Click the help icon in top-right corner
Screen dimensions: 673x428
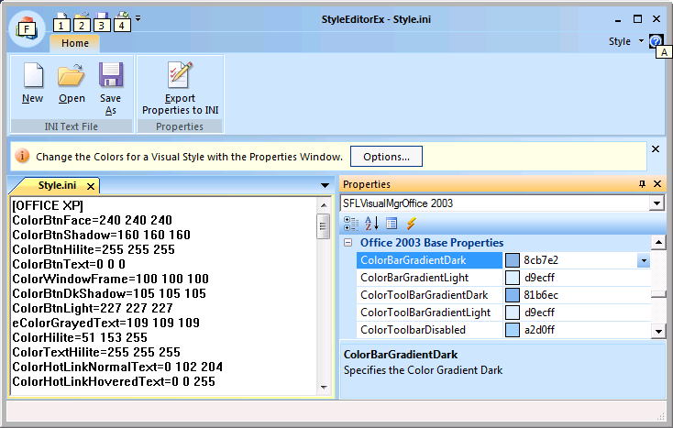[656, 41]
